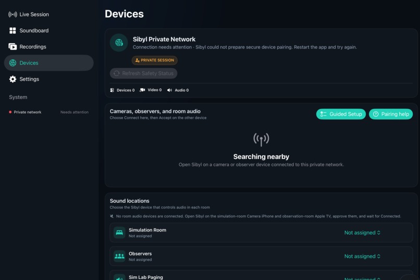Open Pairing help
Viewport: 420px width, 280px height.
click(x=391, y=114)
